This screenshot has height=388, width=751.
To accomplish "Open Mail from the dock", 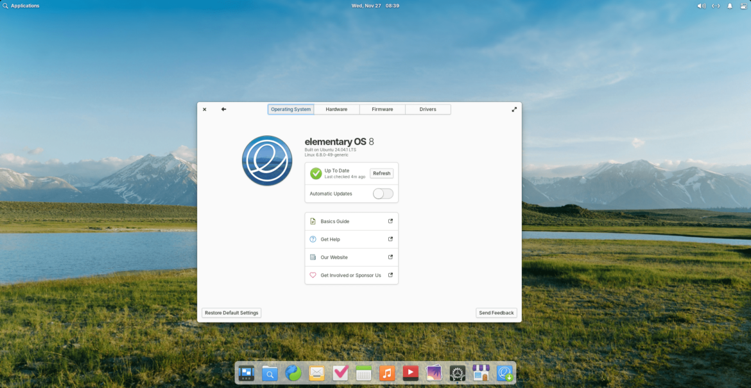I will click(316, 373).
